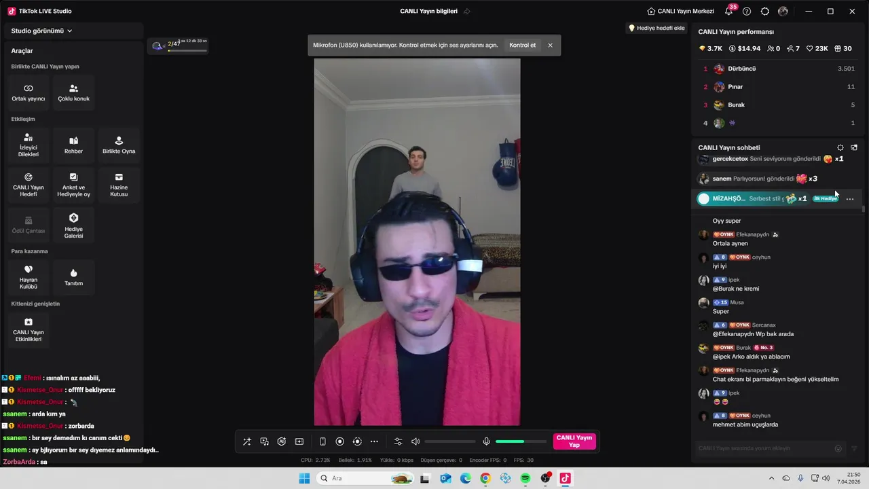The width and height of the screenshot is (869, 489).
Task: Click the 23K likes stat
Action: 817,49
